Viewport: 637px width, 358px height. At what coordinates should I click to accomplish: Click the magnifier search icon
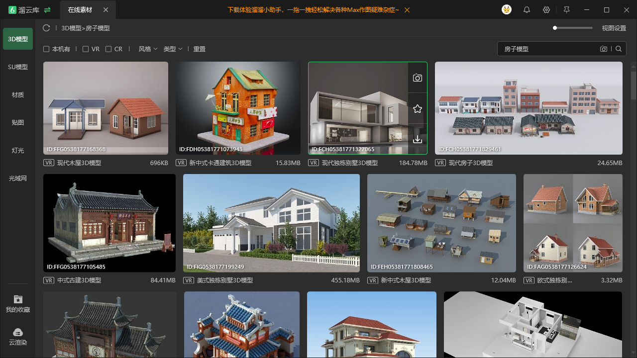pos(619,49)
